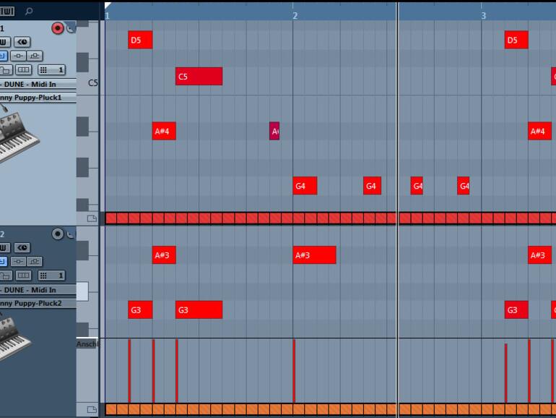
Task: Toggle Write automation on track 2
Action: click(4, 247)
